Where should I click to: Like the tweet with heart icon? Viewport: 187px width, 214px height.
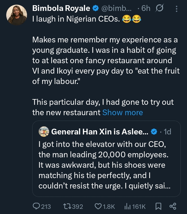98,206
